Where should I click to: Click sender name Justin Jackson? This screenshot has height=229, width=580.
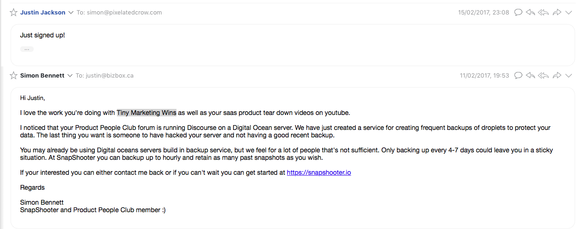[x=43, y=13]
